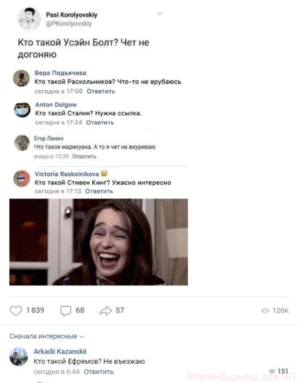Like the post with the heart icon
Screen dimensions: 299x383
coord(16,311)
